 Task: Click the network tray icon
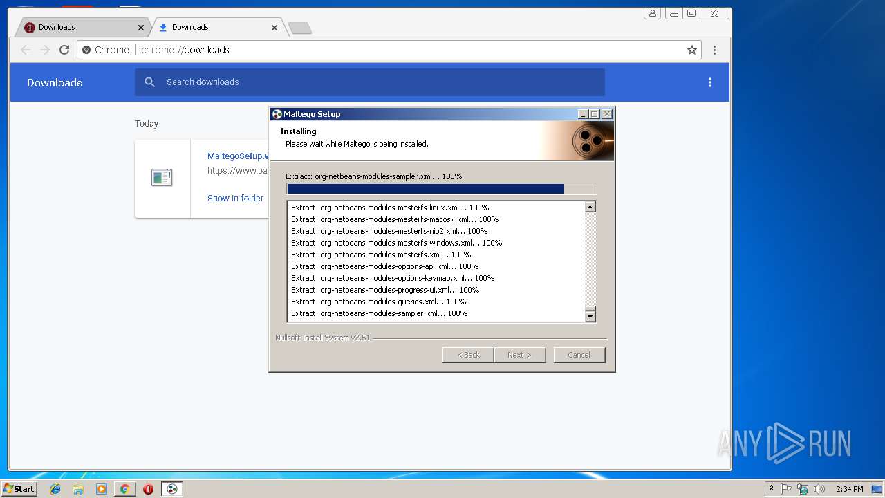click(803, 489)
